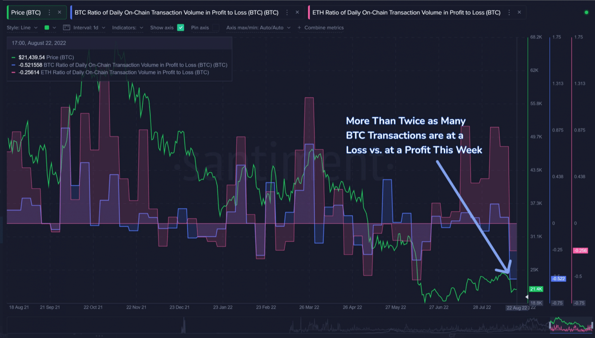This screenshot has height=338, width=595.
Task: Click the plus icon before Combine metrics
Action: pyautogui.click(x=299, y=27)
